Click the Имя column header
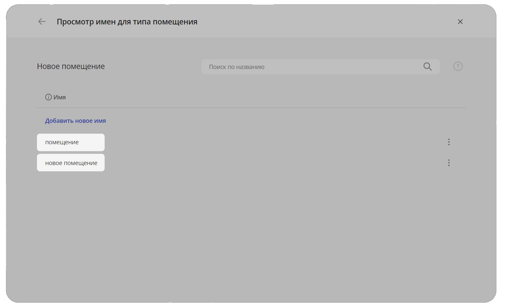Viewport: 505px width, 306px height. (x=60, y=97)
